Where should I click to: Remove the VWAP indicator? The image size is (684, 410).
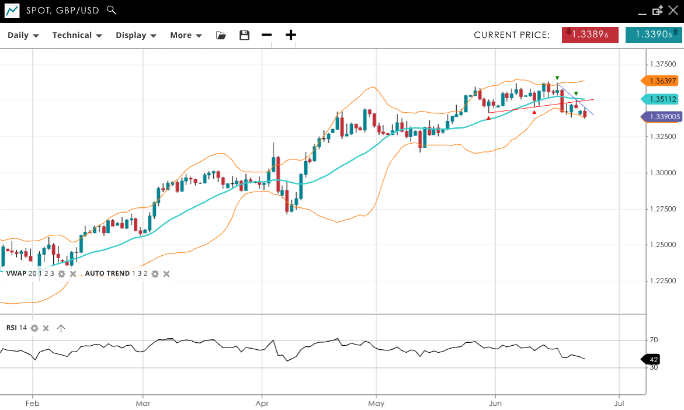(73, 273)
